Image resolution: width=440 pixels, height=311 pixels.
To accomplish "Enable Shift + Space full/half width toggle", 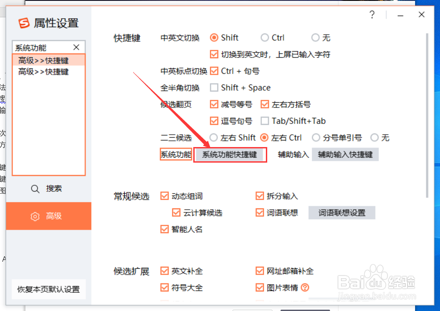I will [x=214, y=88].
